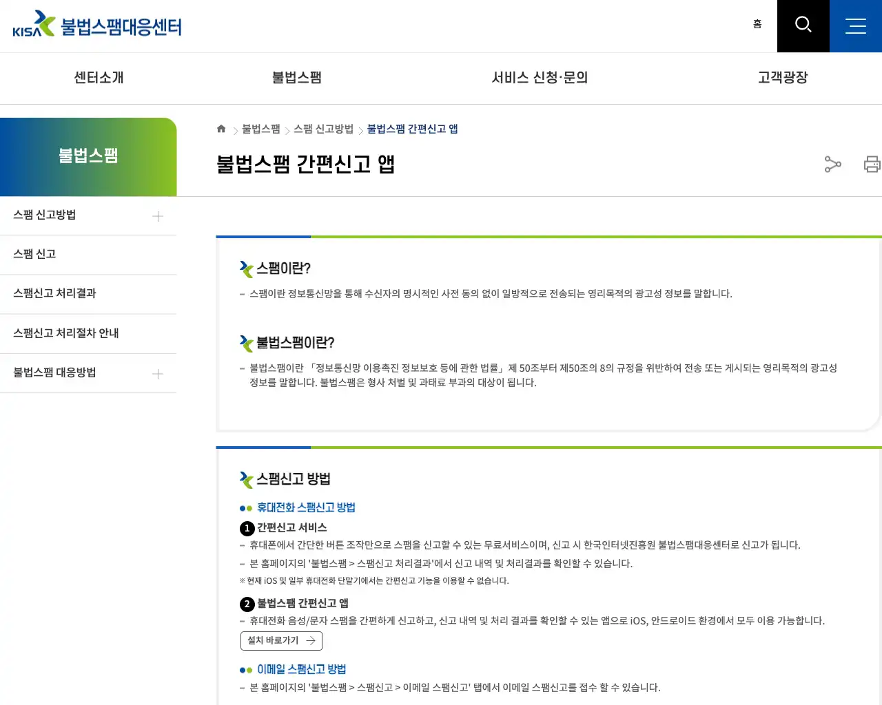Select 스팸신고 처리결과 in the sidebar
This screenshot has width=882, height=705.
pyautogui.click(x=55, y=293)
